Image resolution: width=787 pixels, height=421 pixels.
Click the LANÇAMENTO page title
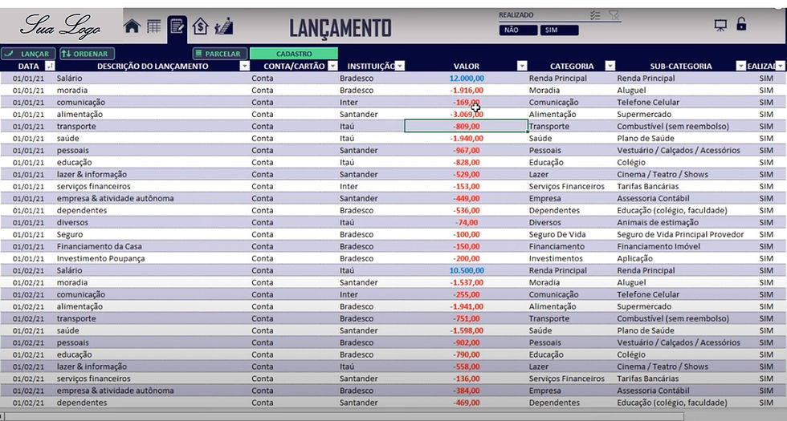click(x=340, y=28)
